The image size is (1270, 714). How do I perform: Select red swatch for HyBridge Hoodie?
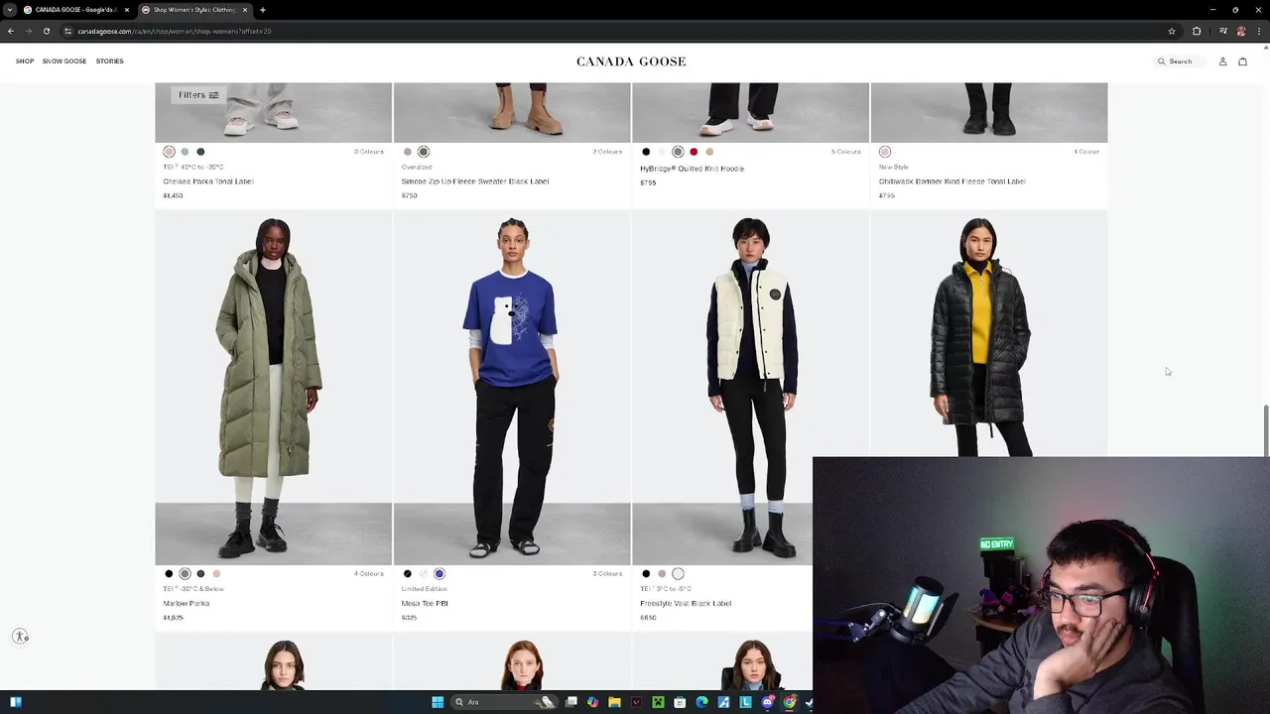coord(694,152)
